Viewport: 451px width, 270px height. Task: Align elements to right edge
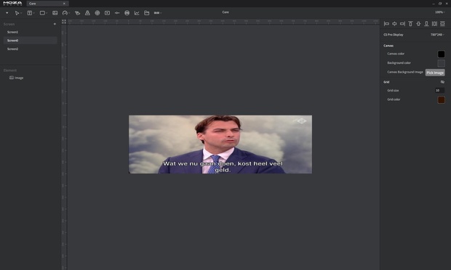(403, 24)
